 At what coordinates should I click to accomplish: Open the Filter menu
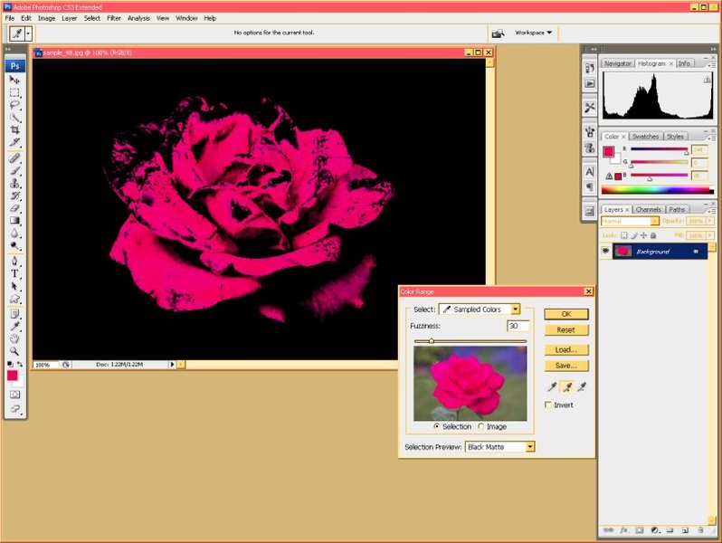point(114,18)
